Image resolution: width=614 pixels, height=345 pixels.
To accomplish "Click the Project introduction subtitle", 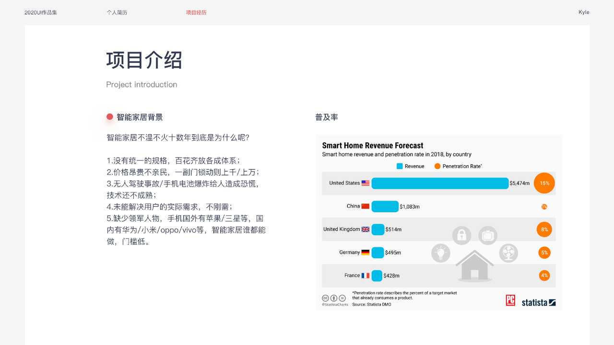I will pos(142,84).
